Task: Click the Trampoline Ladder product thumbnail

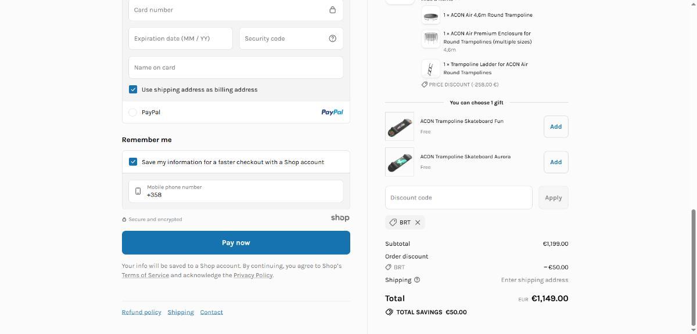Action: (x=430, y=69)
